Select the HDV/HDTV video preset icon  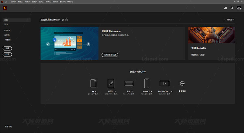tap(164, 83)
